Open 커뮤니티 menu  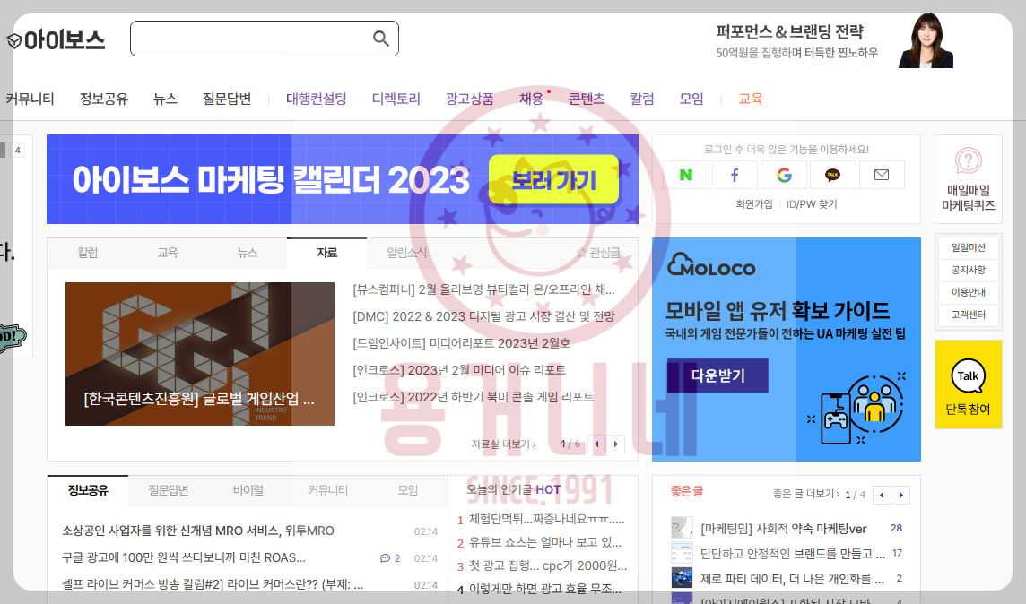(x=30, y=99)
